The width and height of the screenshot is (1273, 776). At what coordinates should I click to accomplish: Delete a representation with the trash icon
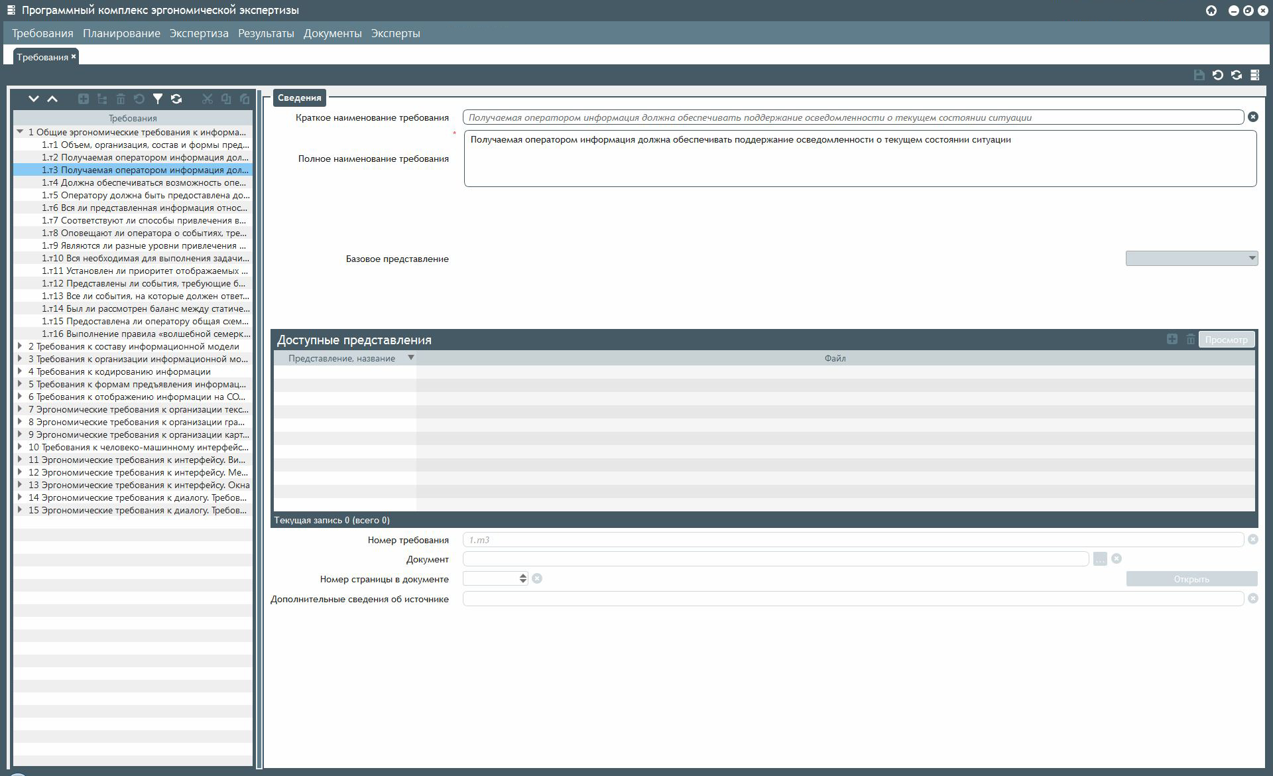1191,339
